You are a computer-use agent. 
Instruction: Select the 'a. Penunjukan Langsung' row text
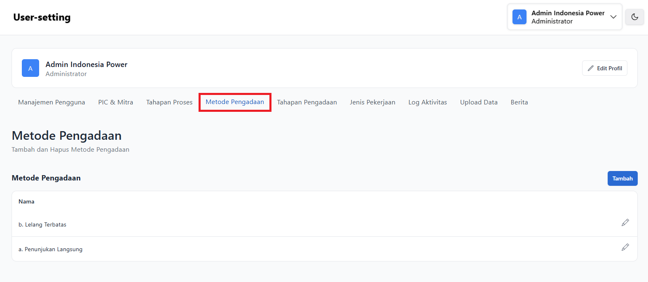pos(50,249)
